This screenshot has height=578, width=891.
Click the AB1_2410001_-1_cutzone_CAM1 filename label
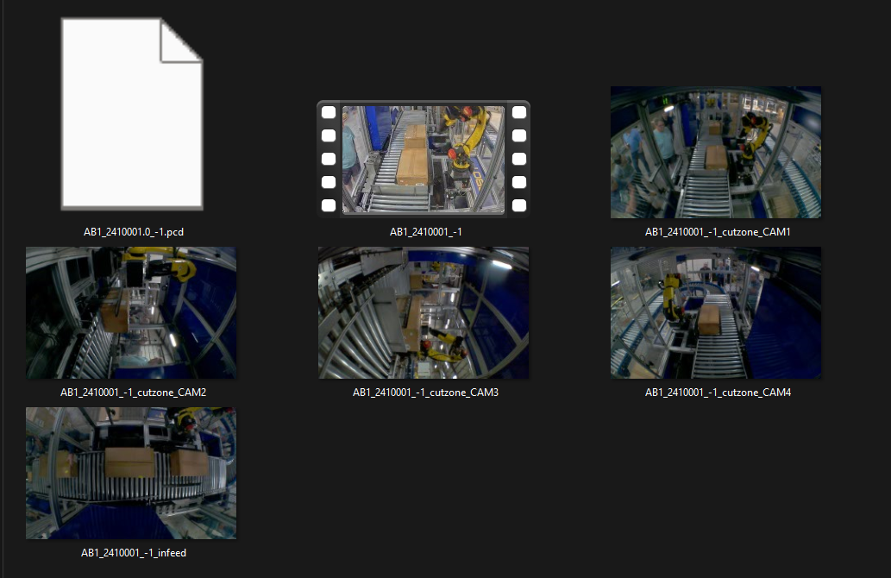click(718, 232)
